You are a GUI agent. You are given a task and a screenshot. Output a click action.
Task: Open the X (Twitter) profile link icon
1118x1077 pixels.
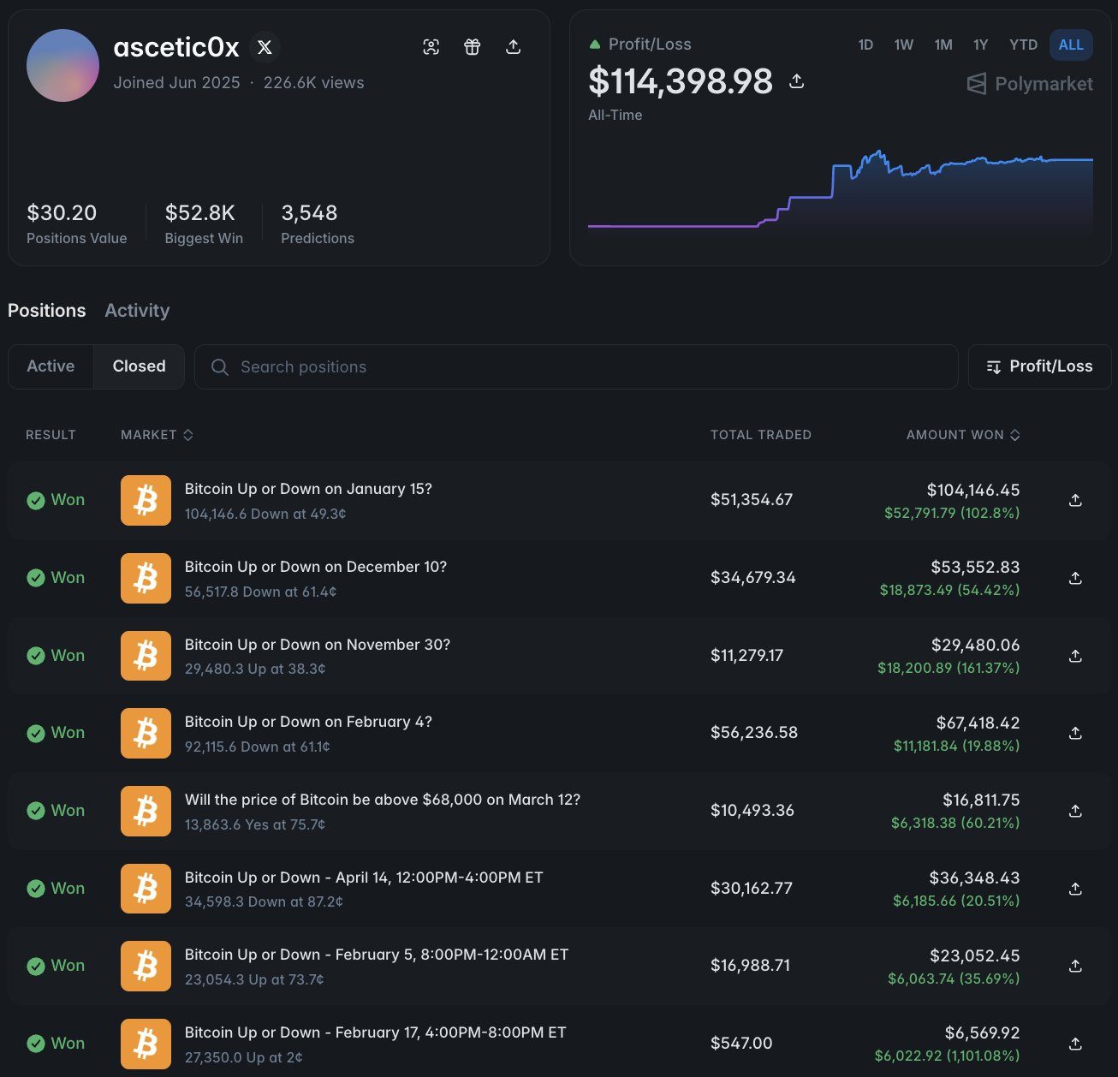pyautogui.click(x=265, y=47)
